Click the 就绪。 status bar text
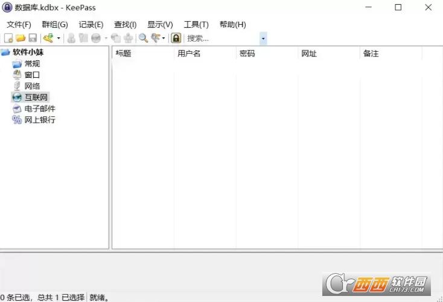Screen dimensions: 443x302 (x=99, y=297)
